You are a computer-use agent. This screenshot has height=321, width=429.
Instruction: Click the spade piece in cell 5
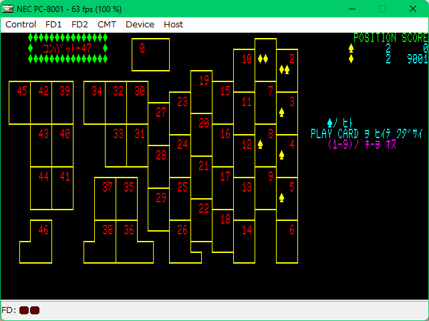pos(281,198)
